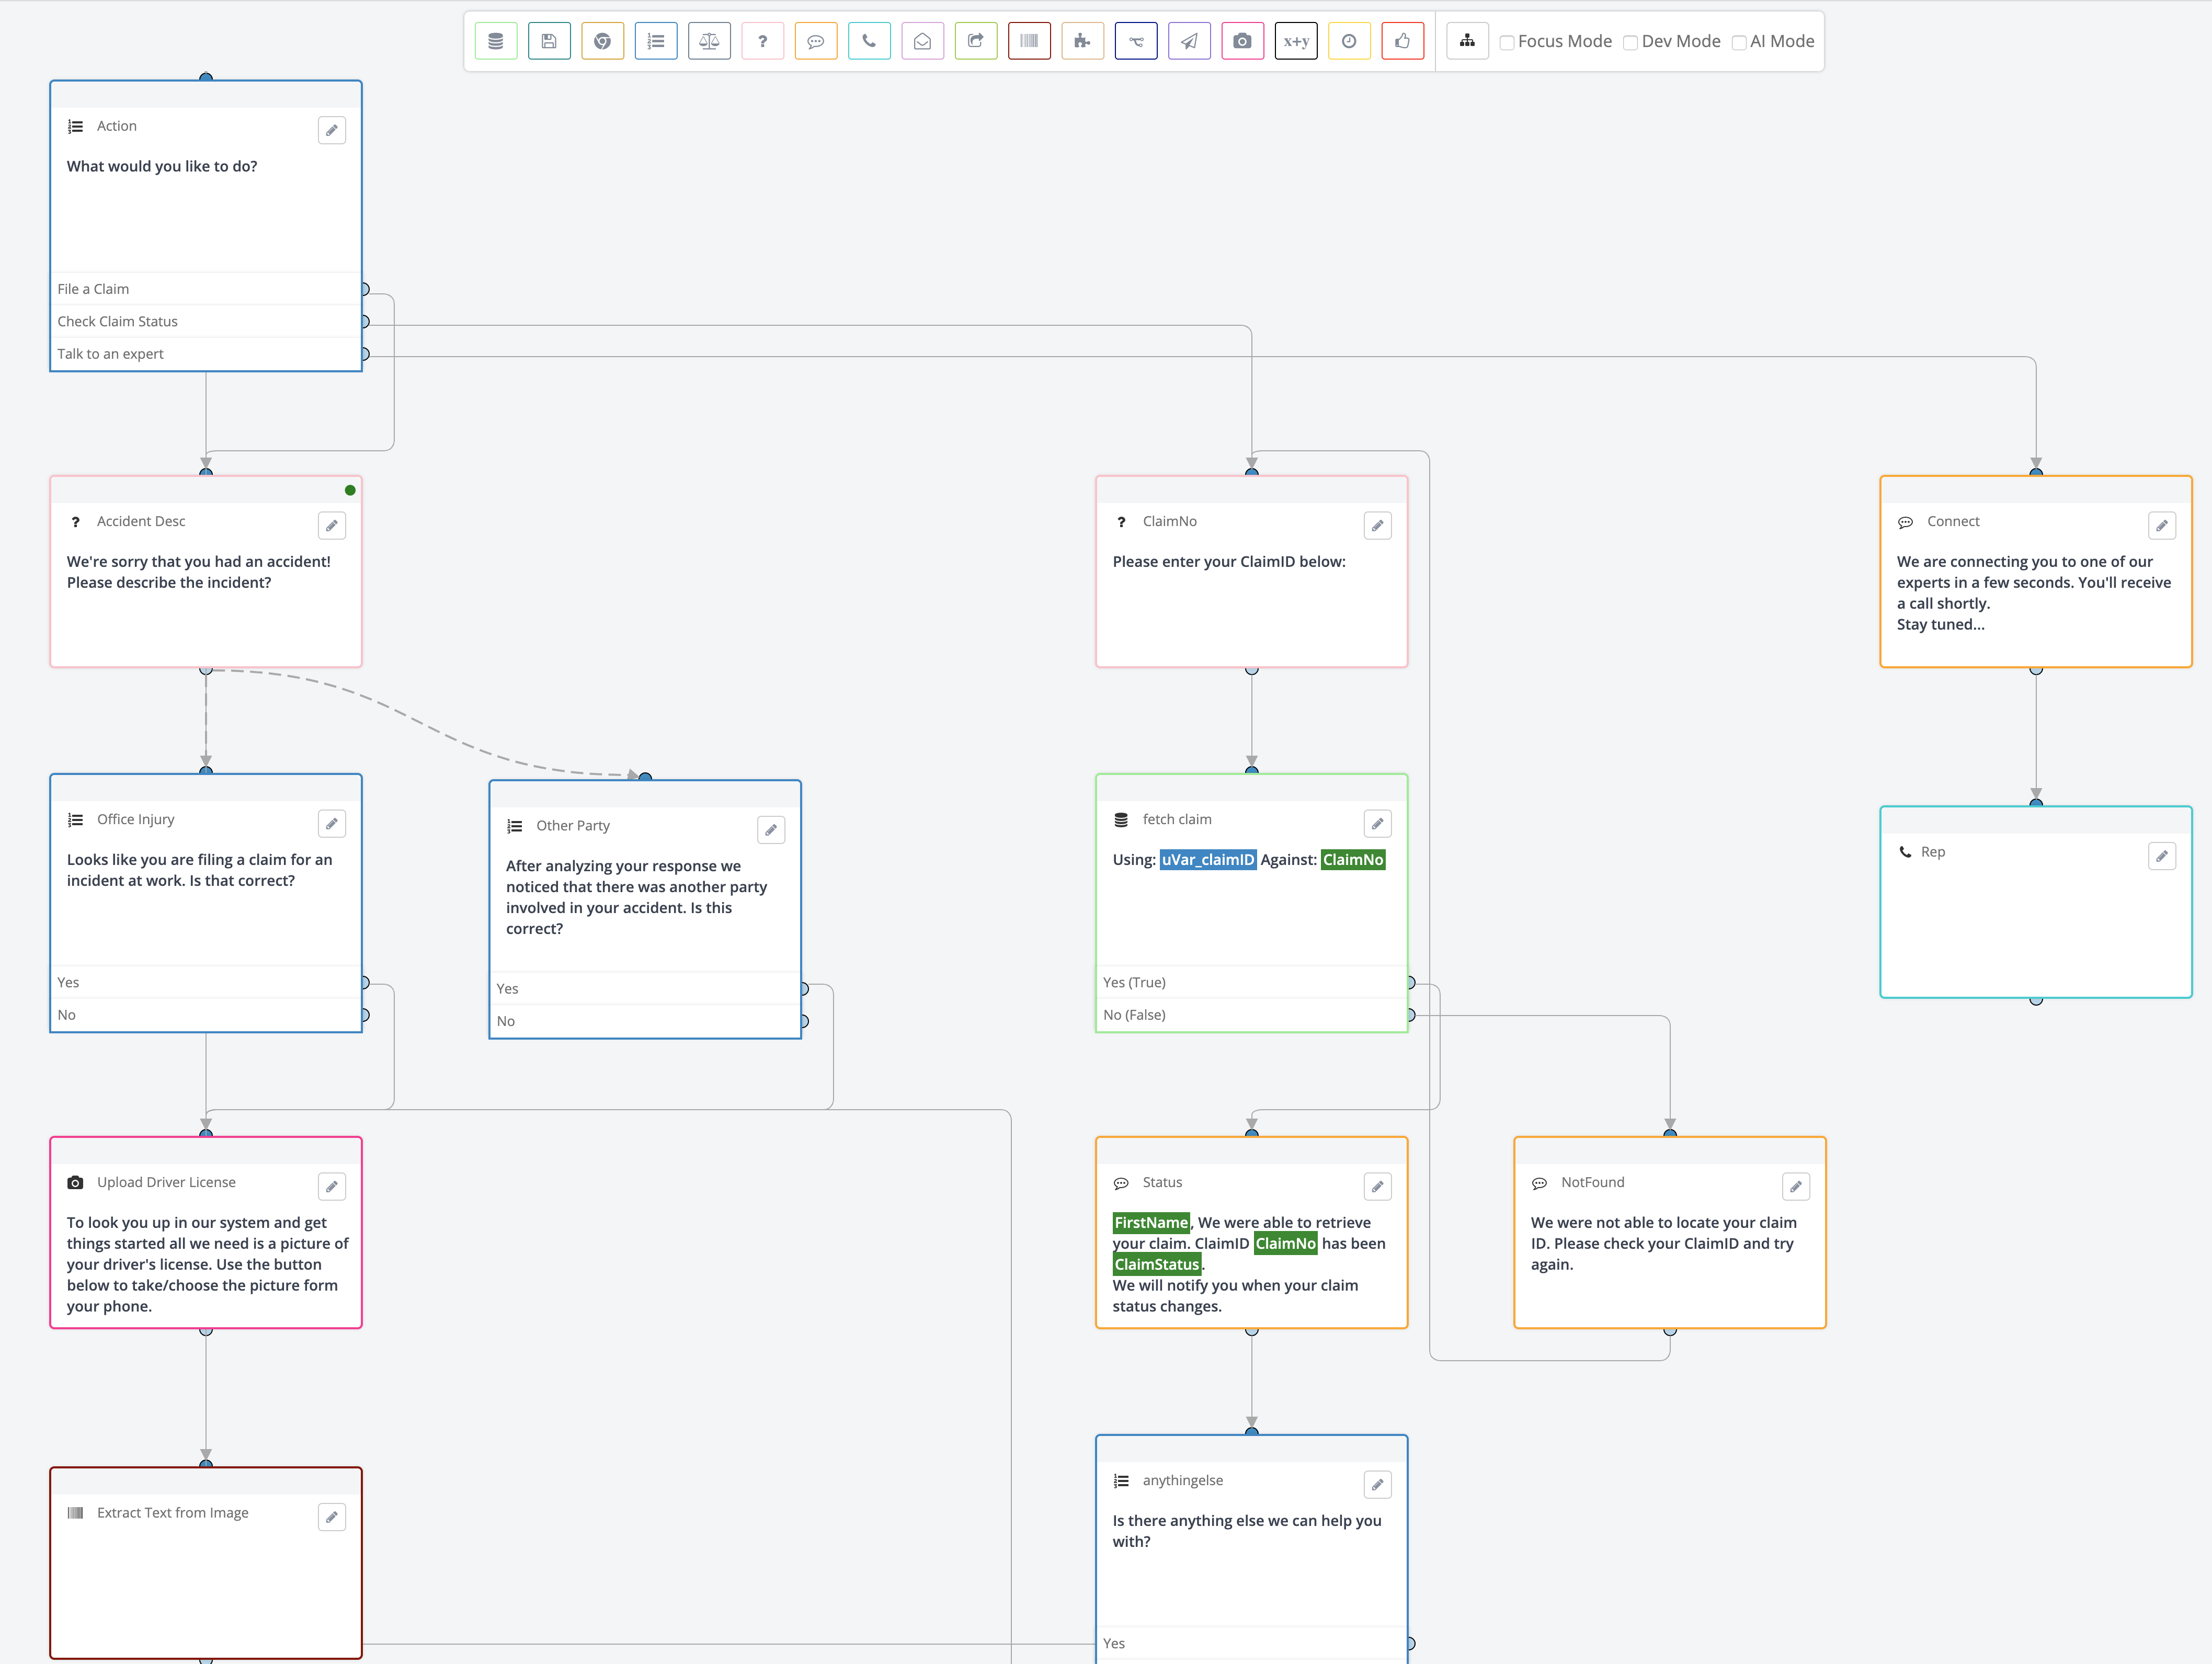Select the barcode extraction node icon
The height and width of the screenshot is (1664, 2212).
(x=1029, y=41)
